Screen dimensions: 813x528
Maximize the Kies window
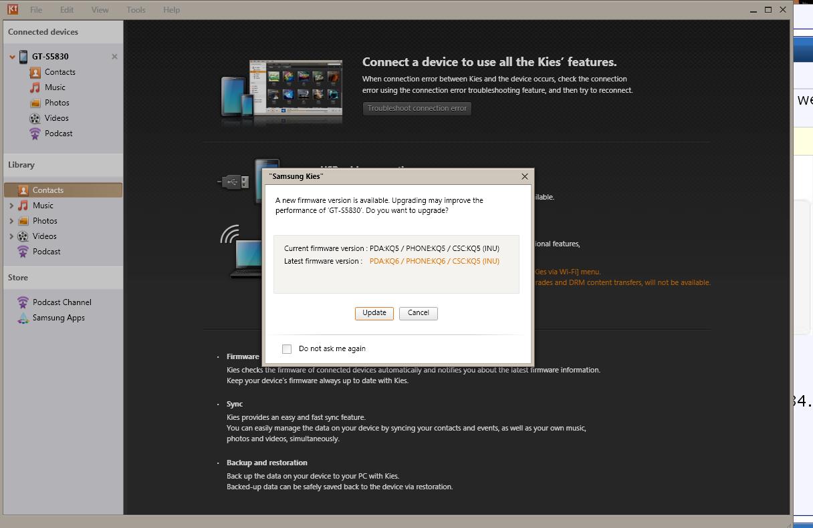tap(768, 10)
